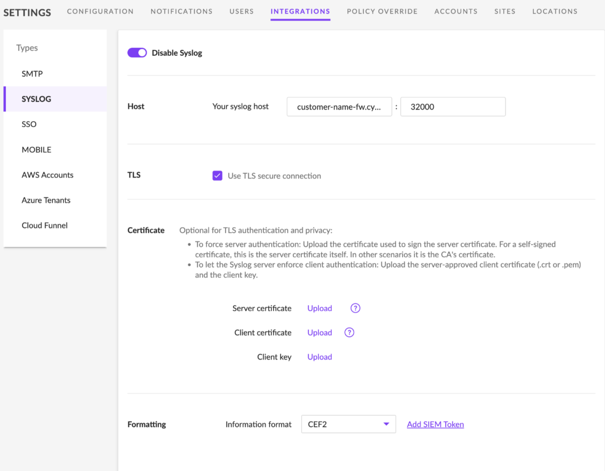Upload a server certificate

(320, 308)
